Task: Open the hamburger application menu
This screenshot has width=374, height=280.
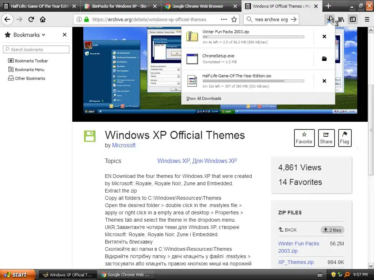Action: (x=367, y=19)
